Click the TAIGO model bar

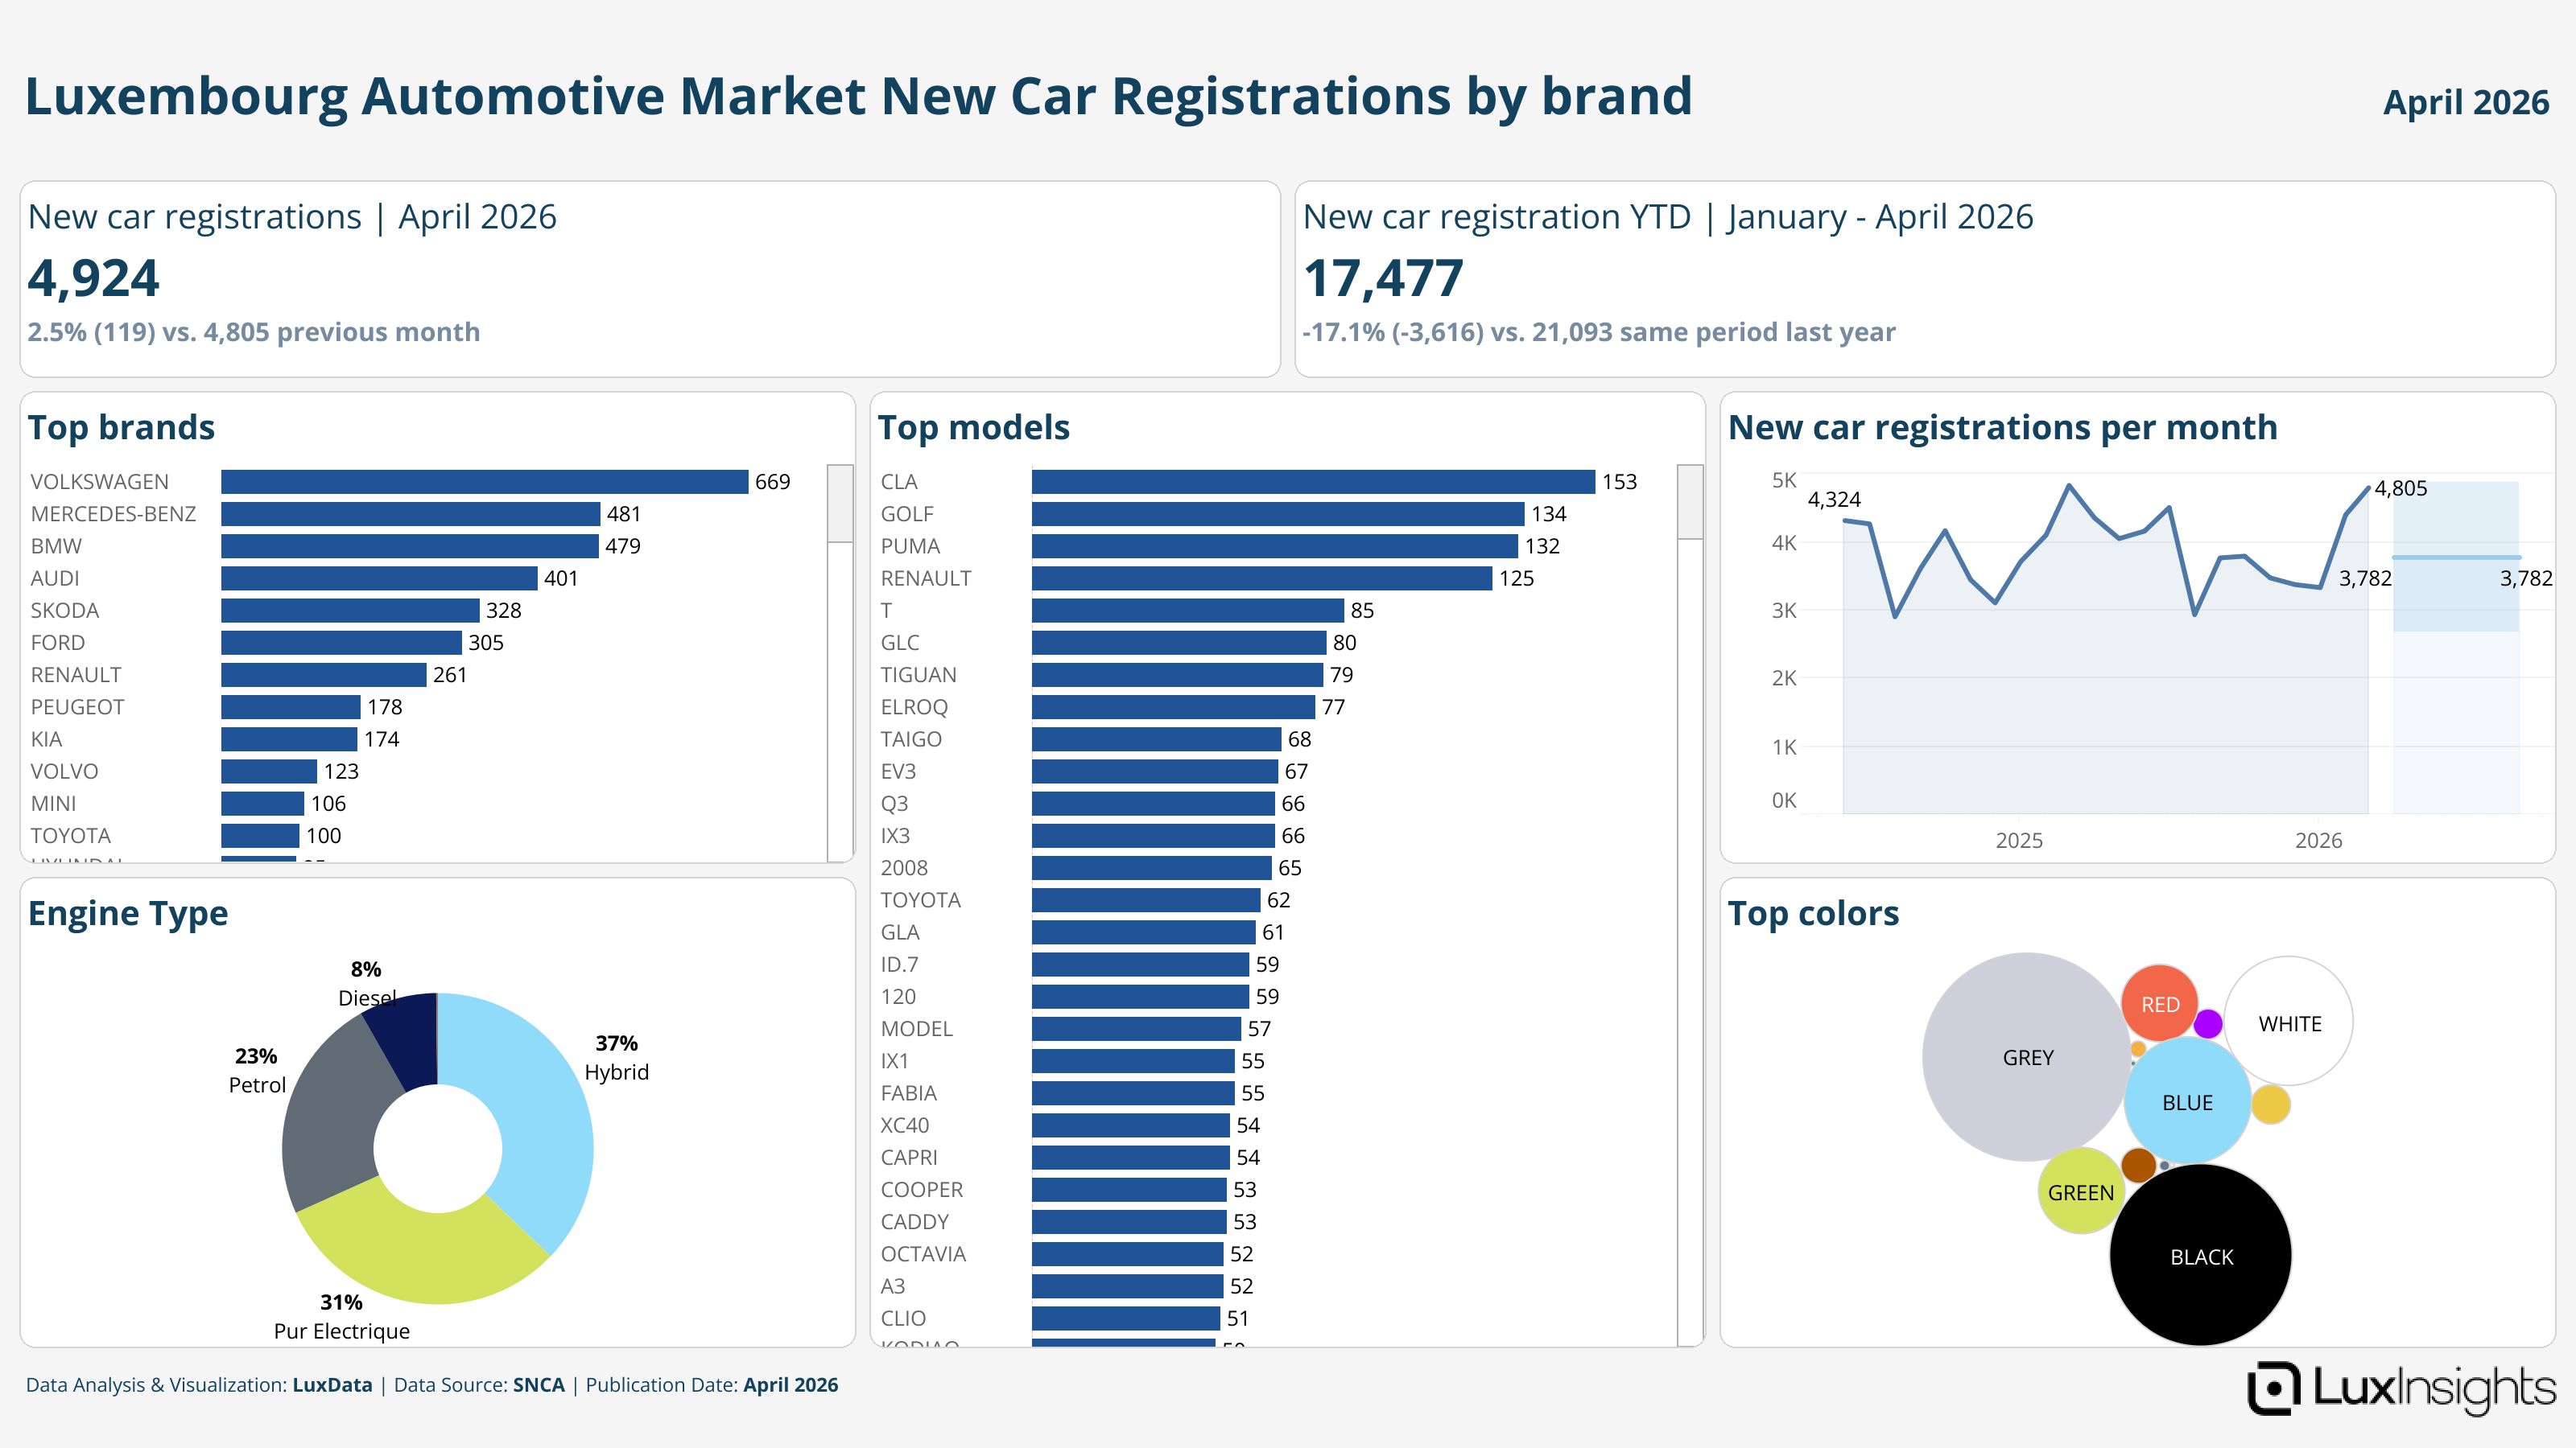click(1156, 738)
